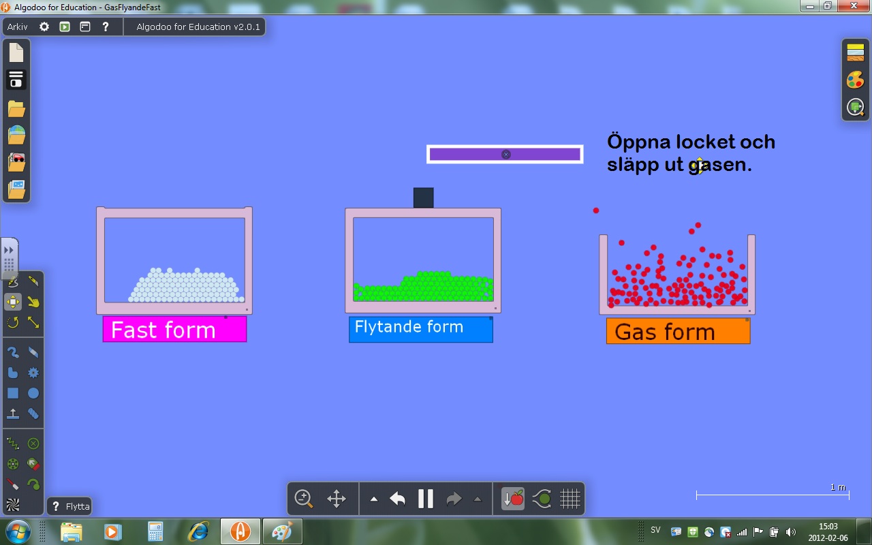Expand the collapsed toolbar with double arrows
The height and width of the screenshot is (545, 872).
click(9, 251)
